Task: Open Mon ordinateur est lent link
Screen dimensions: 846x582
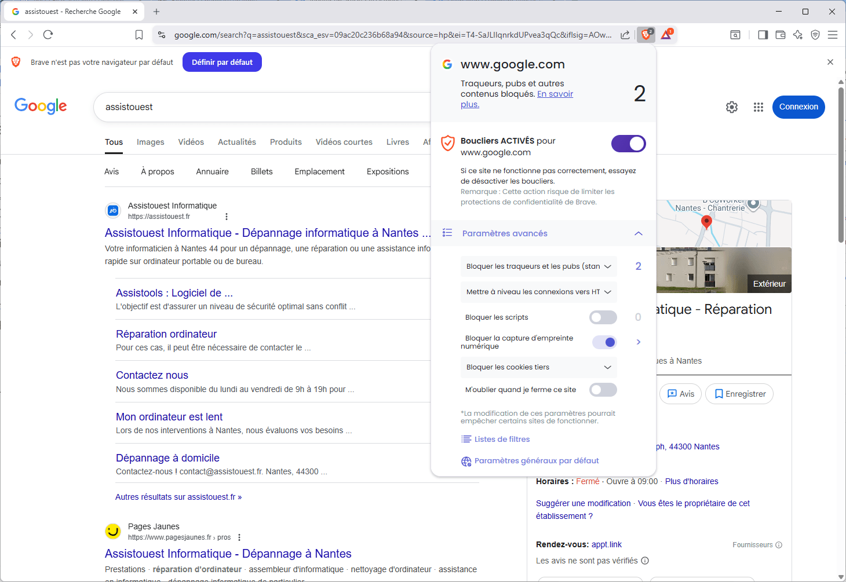Action: [169, 417]
